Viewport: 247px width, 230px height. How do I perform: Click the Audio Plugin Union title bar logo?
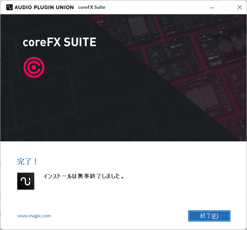(40, 7)
